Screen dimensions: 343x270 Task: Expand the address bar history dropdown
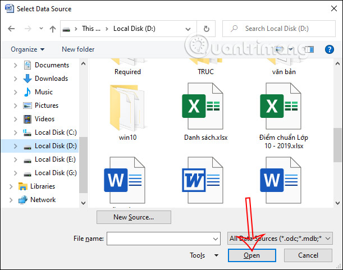[188, 29]
